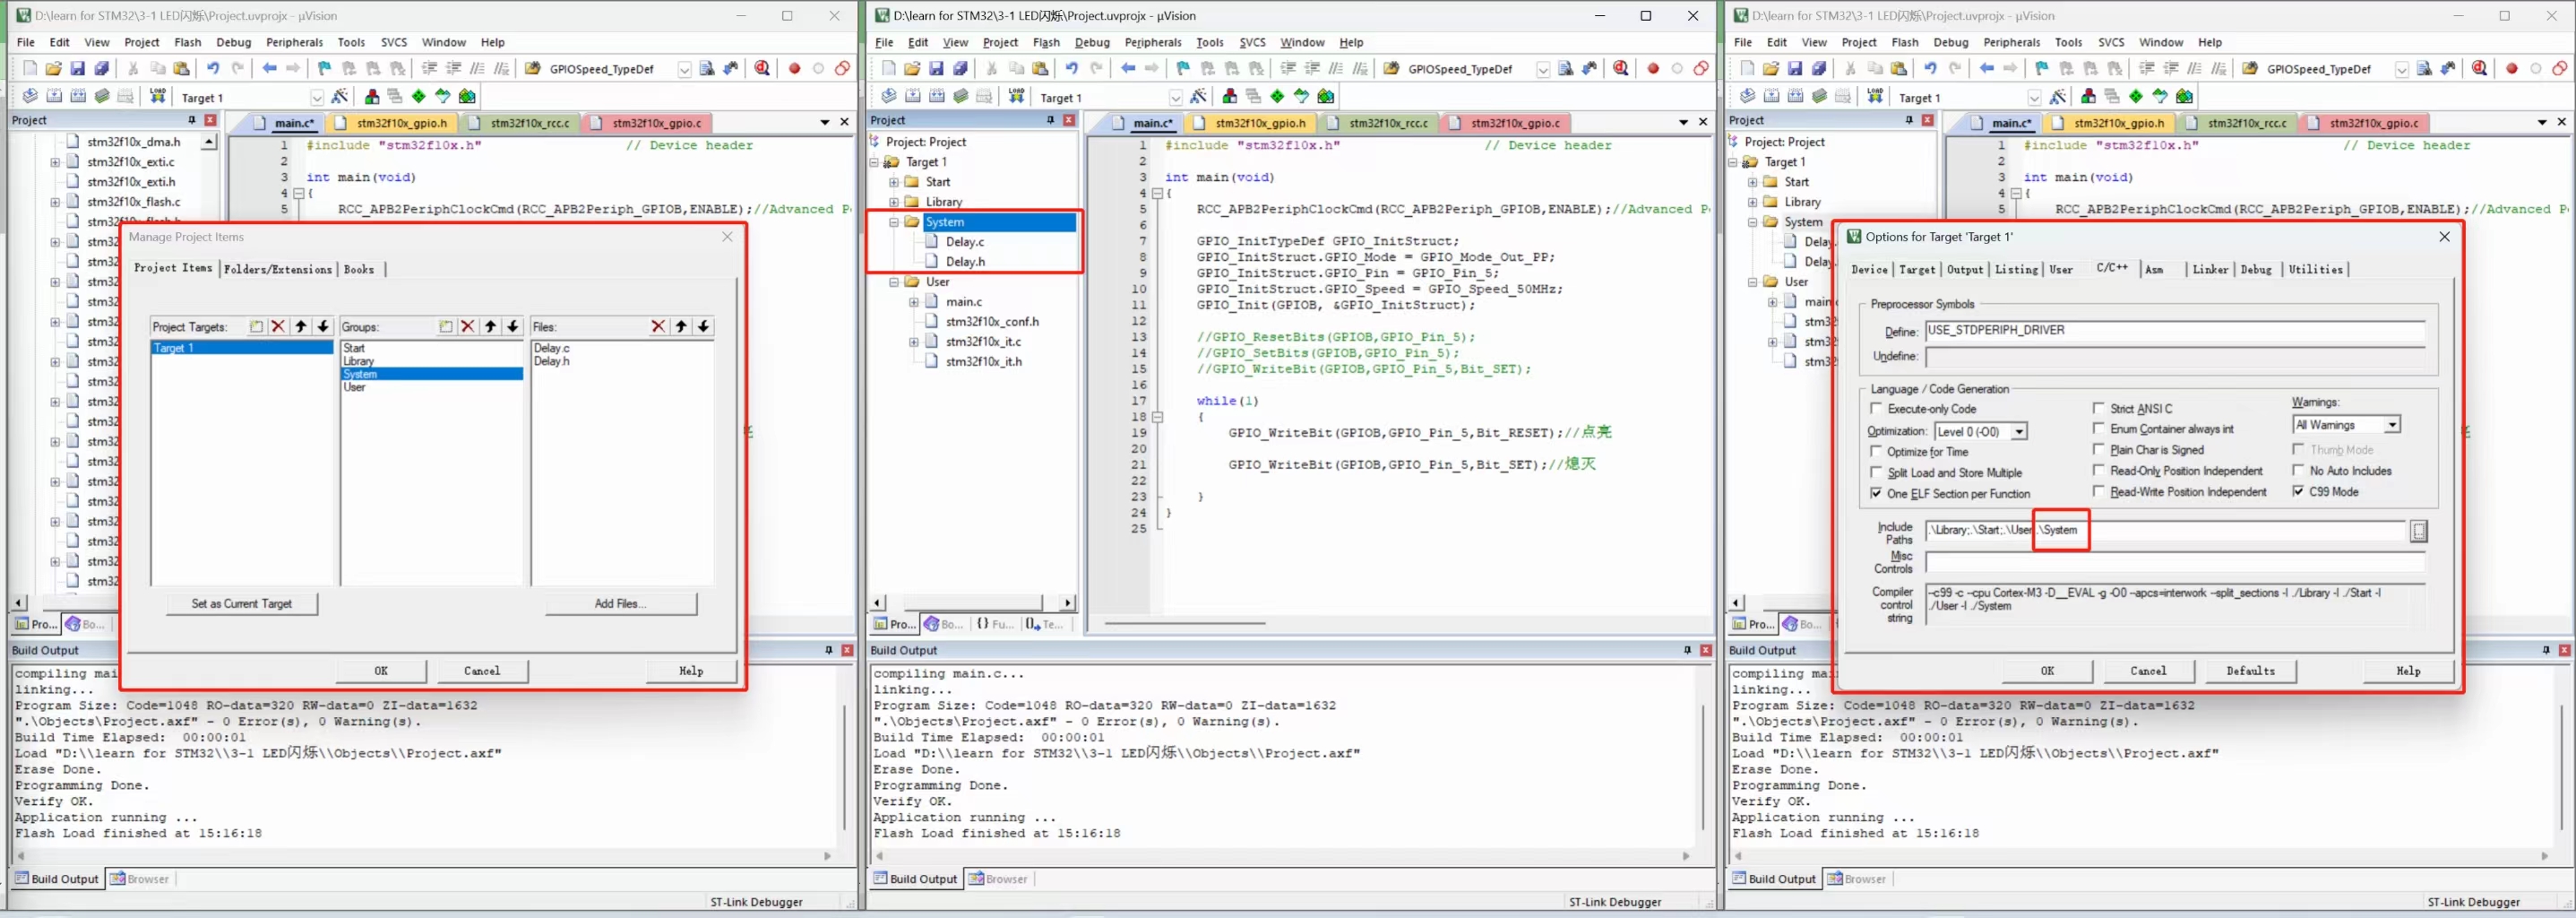Image resolution: width=2576 pixels, height=918 pixels.
Task: Open Options for Target wand in the middle window
Action: pos(1198,96)
